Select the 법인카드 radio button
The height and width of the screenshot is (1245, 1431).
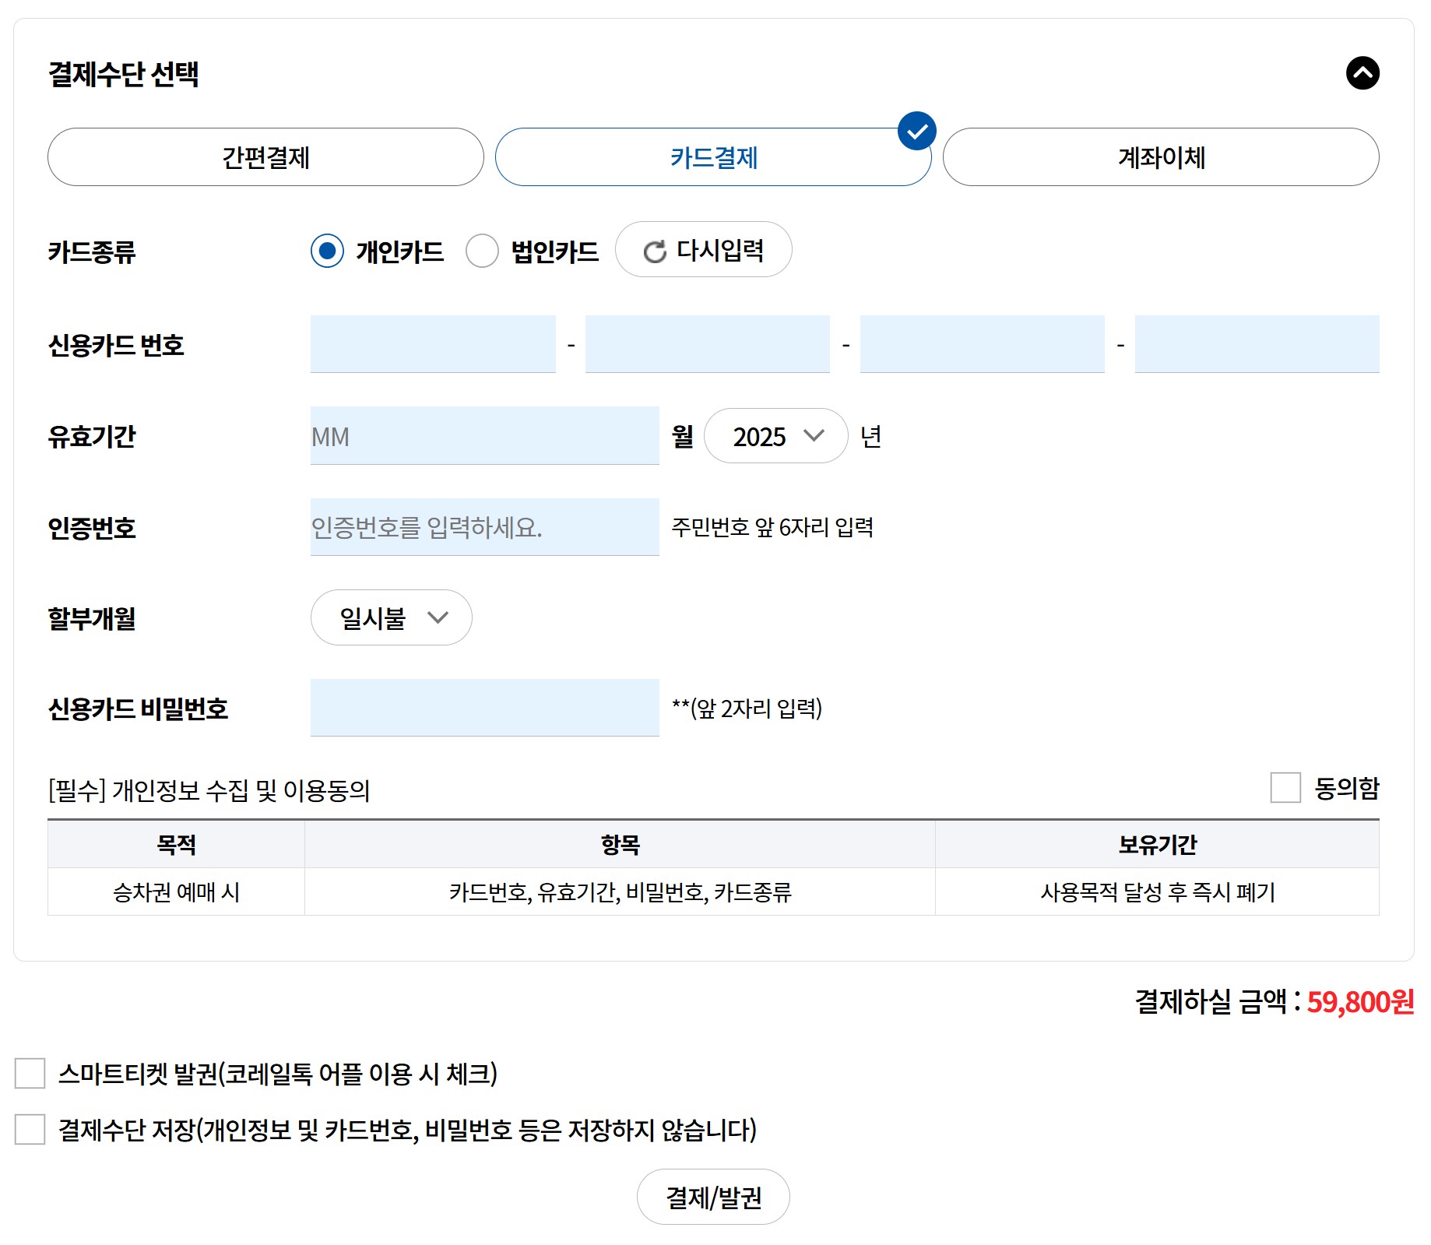483,251
